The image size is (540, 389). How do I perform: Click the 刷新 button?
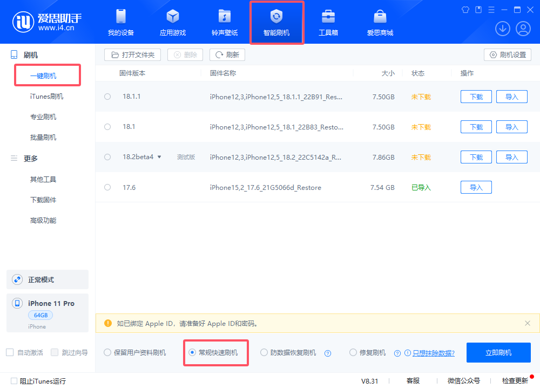tap(227, 54)
